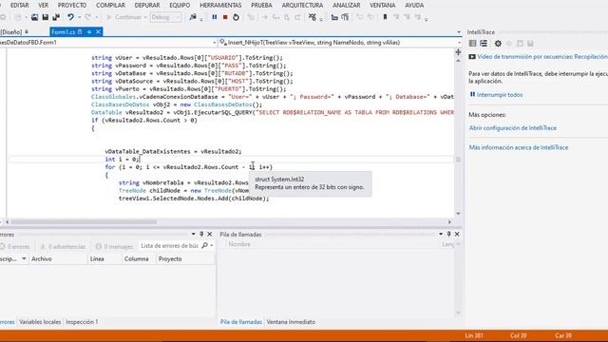This screenshot has height=342, width=608.
Task: Click the error list search magnifier
Action: point(205,246)
